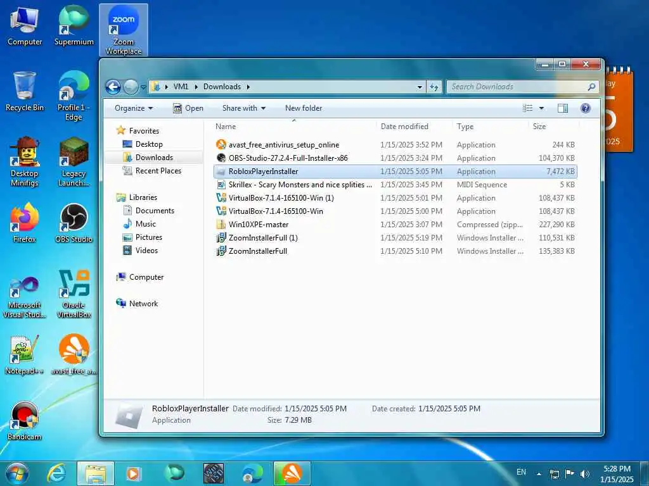Click VM1 in the address breadcrumb

(x=181, y=87)
